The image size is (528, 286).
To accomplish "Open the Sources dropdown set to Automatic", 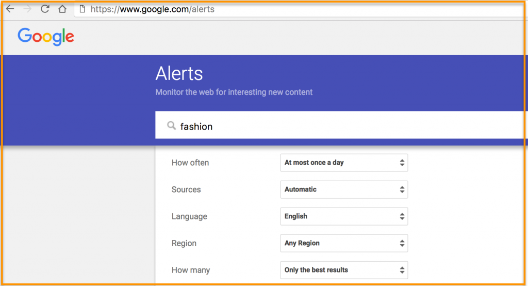I will tap(344, 189).
